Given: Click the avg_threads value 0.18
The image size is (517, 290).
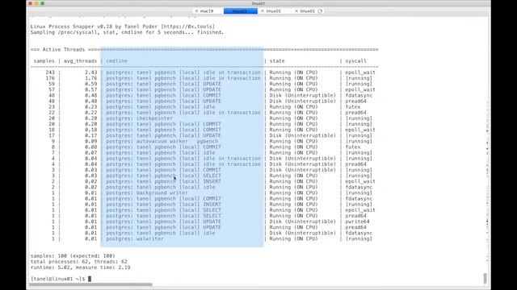Looking at the screenshot, I should click(x=90, y=130).
